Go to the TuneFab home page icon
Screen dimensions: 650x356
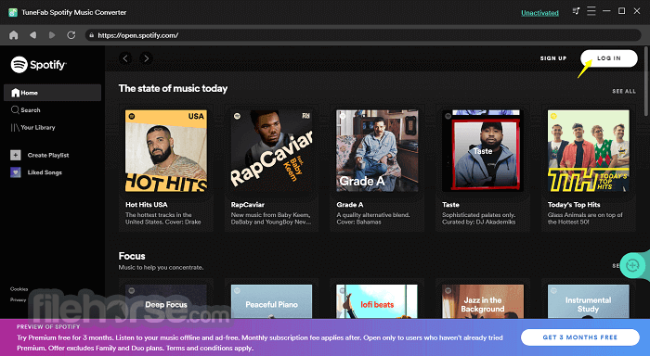click(x=14, y=35)
